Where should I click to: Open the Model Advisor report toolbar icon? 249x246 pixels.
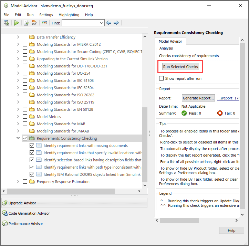pyautogui.click(x=7, y=23)
